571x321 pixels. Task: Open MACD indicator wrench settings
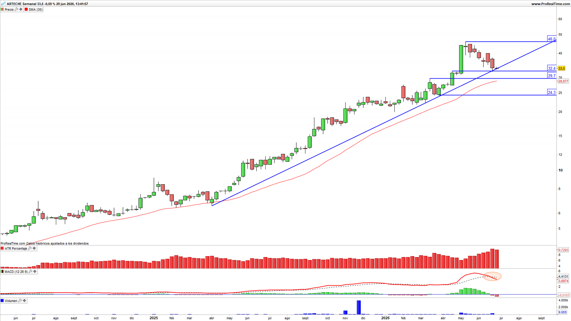(31, 272)
